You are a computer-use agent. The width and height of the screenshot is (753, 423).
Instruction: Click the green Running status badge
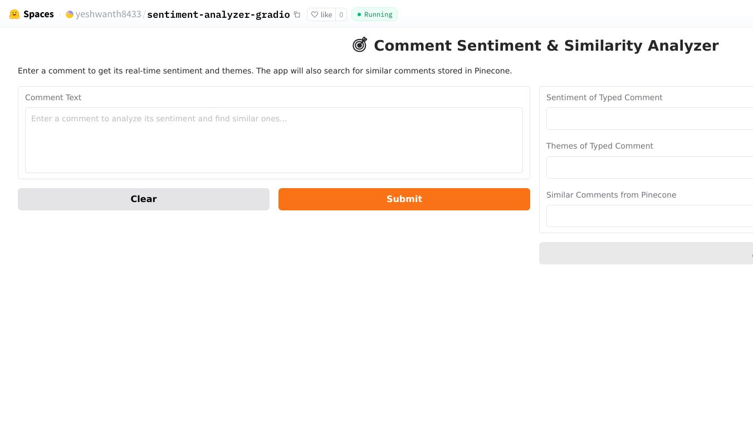pos(374,14)
